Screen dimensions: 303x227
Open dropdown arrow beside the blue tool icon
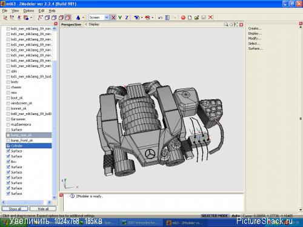tap(142, 18)
